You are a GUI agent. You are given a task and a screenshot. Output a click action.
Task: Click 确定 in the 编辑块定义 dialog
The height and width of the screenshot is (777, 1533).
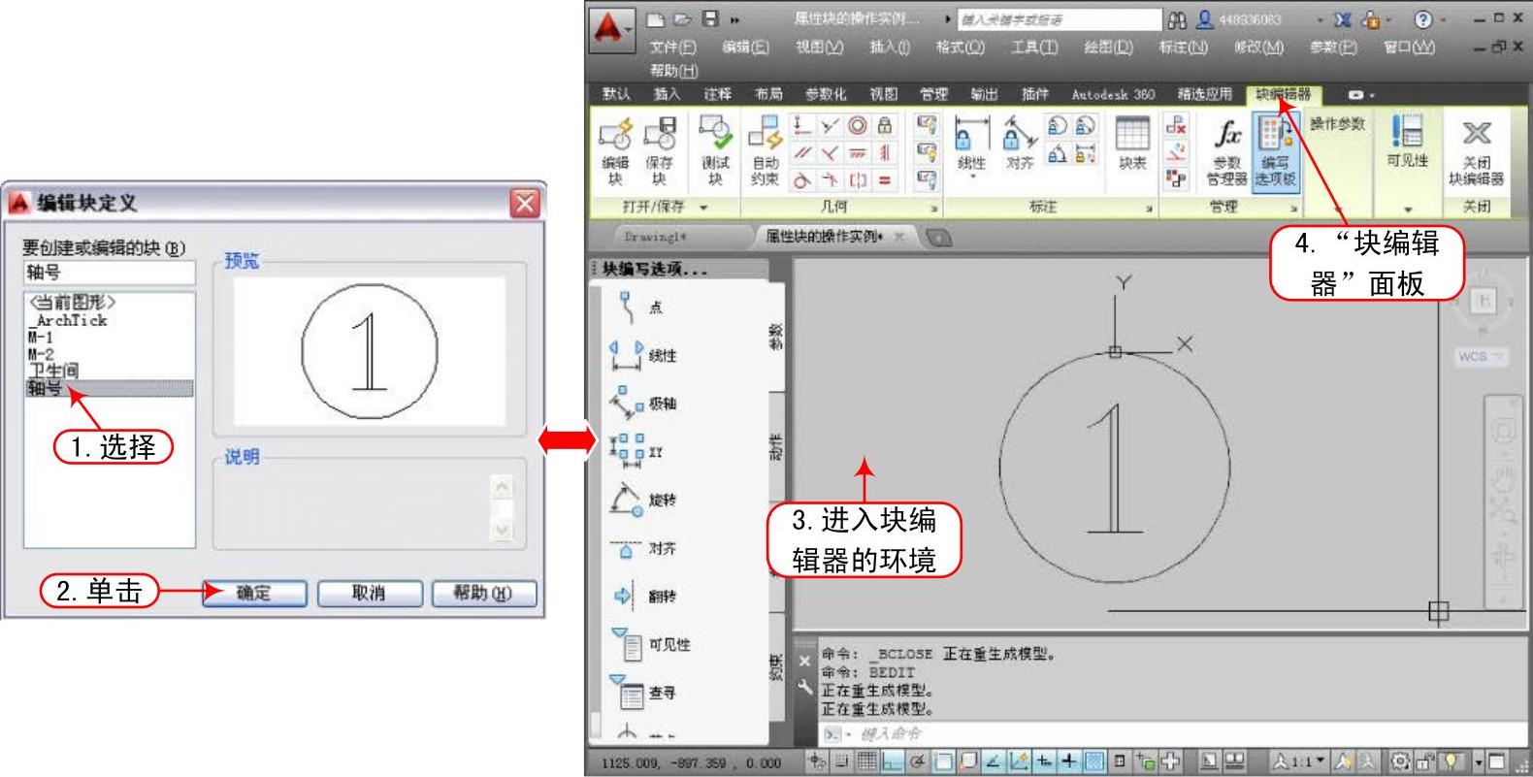[x=254, y=593]
